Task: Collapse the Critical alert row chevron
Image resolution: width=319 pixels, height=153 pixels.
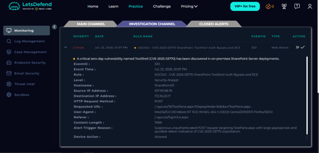Action: [x=65, y=47]
